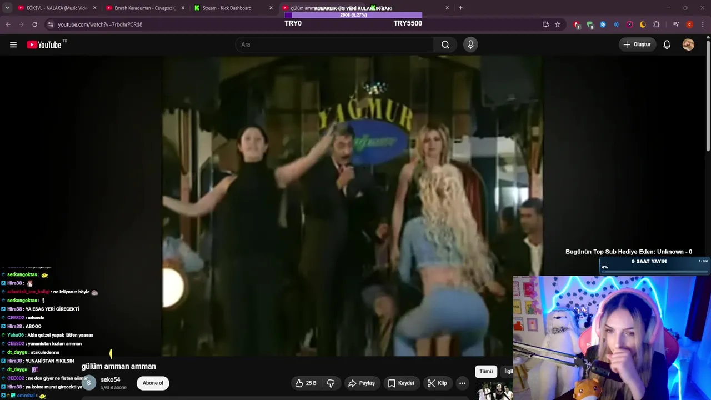711x400 pixels.
Task: Click the Abone ol subscribe button
Action: (153, 383)
